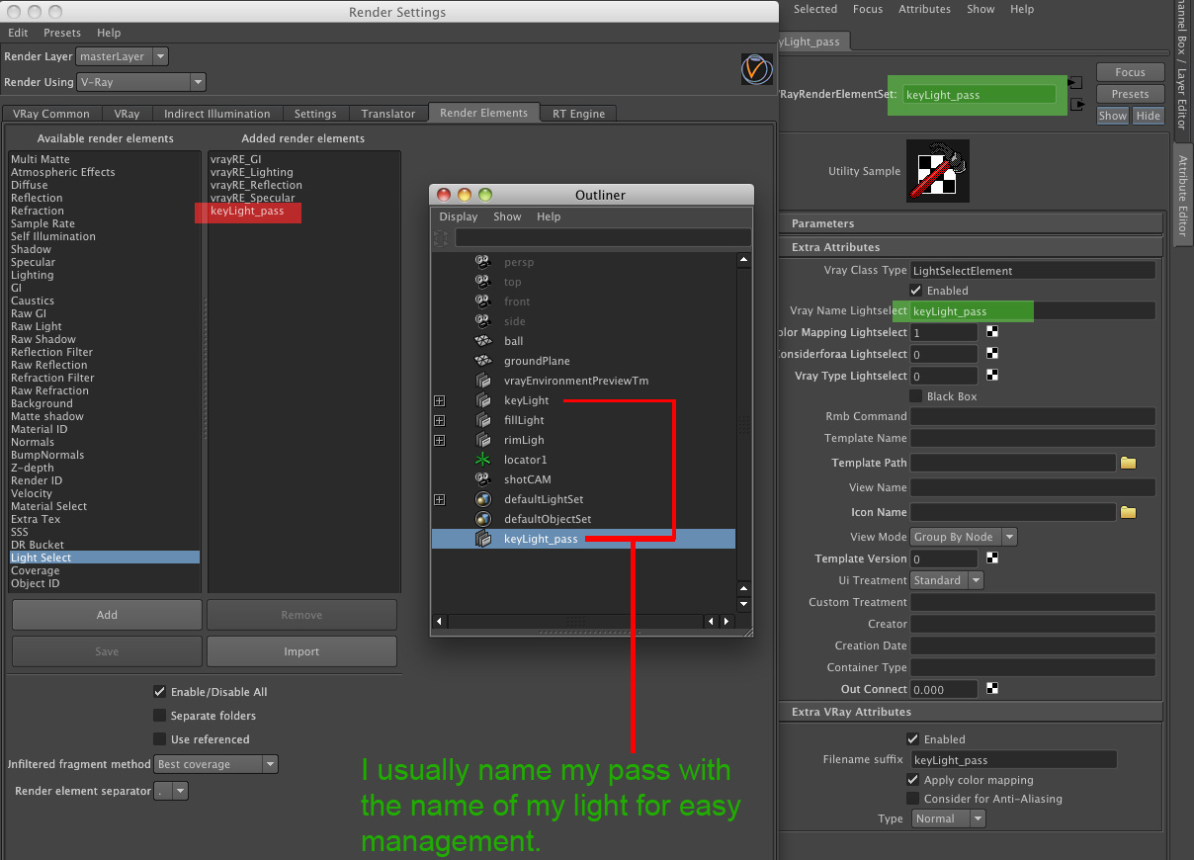Viewport: 1194px width, 860px height.
Task: Switch to the Indirect Illumination tab
Action: click(216, 114)
